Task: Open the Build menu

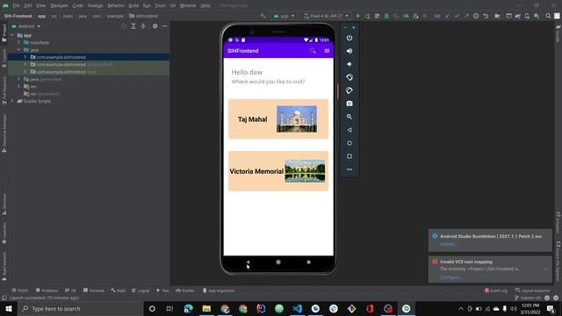Action: pos(133,6)
